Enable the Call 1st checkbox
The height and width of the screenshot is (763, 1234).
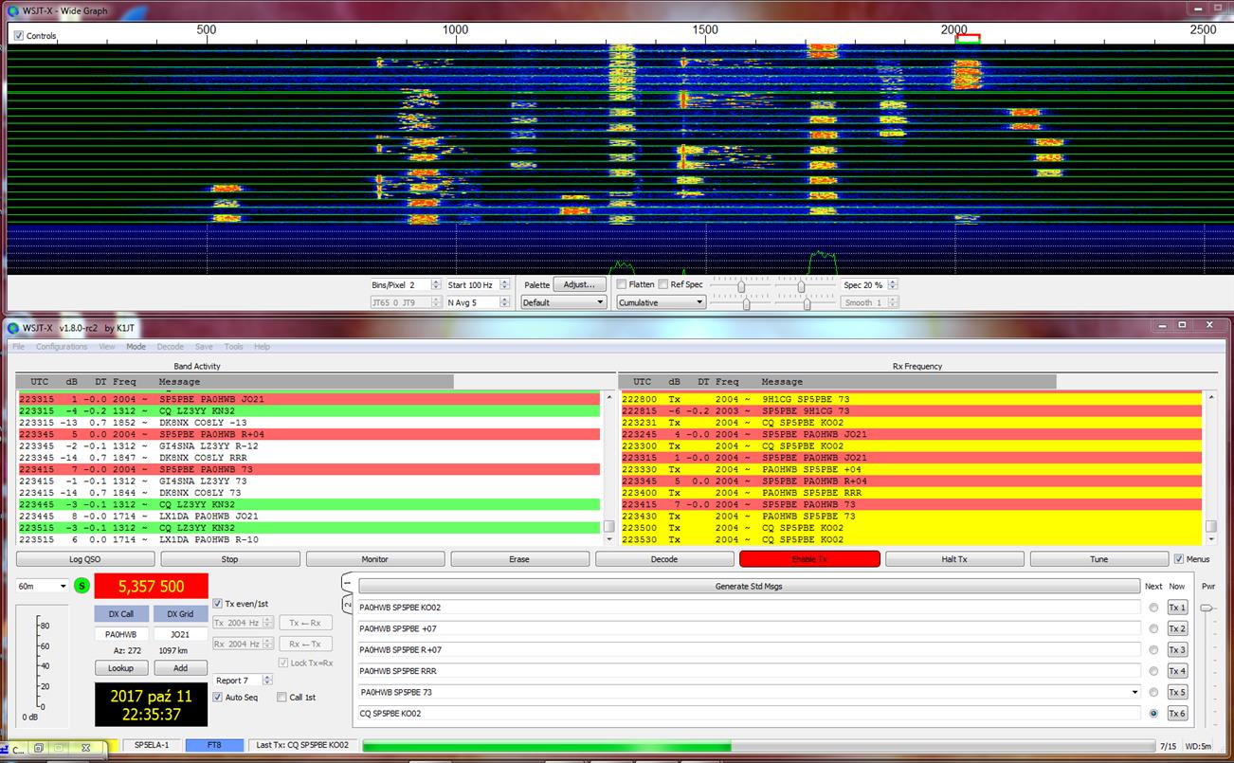pos(281,697)
